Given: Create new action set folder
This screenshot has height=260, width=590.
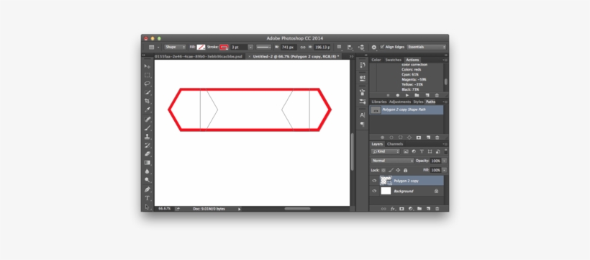Looking at the screenshot, I should click(417, 95).
